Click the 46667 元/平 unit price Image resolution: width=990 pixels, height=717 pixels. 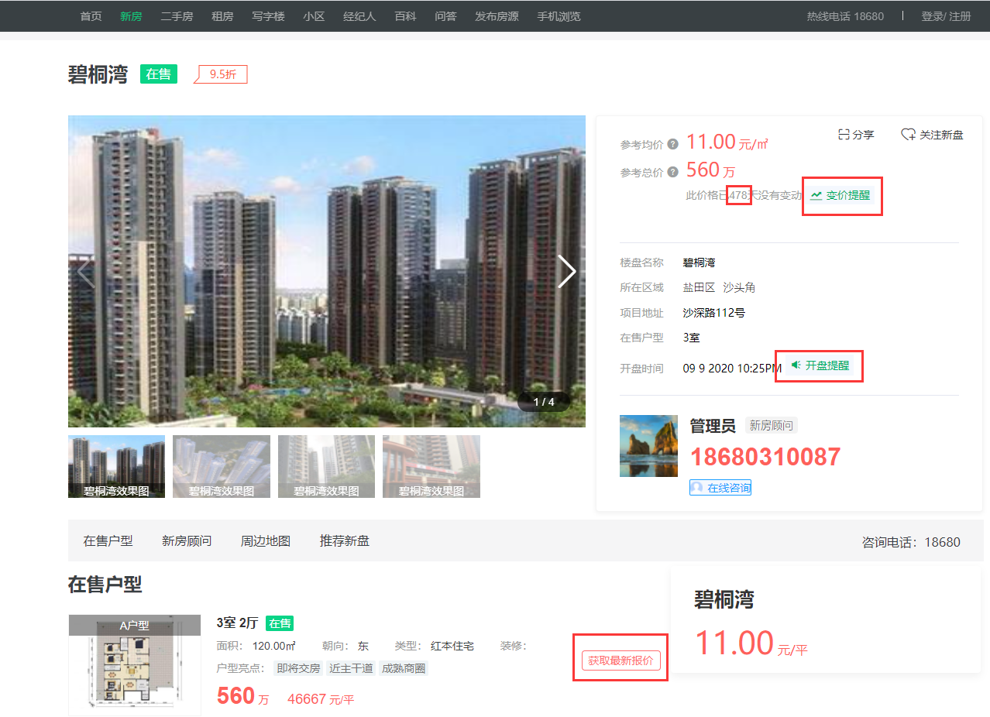(x=321, y=699)
